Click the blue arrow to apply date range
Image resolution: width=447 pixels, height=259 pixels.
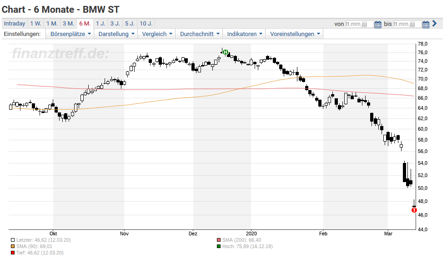pos(434,23)
